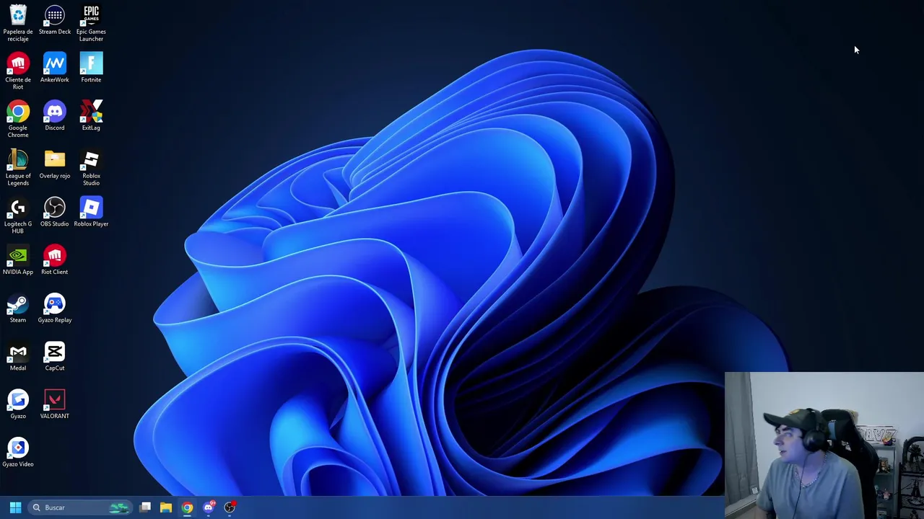Select the Google Chrome desktop shortcut
Image resolution: width=924 pixels, height=519 pixels.
[x=18, y=119]
